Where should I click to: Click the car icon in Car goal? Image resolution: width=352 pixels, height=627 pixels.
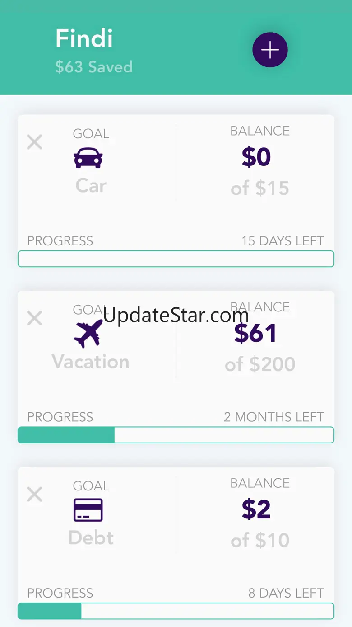[x=88, y=158]
